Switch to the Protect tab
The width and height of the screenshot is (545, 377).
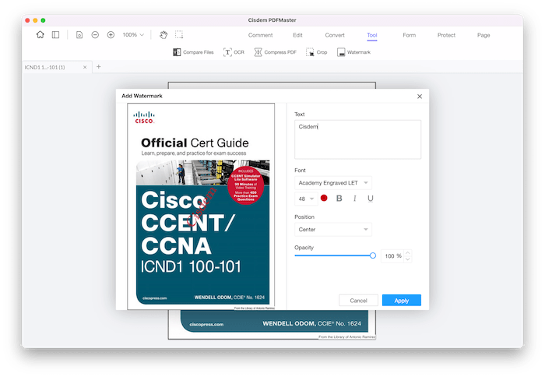pyautogui.click(x=446, y=35)
